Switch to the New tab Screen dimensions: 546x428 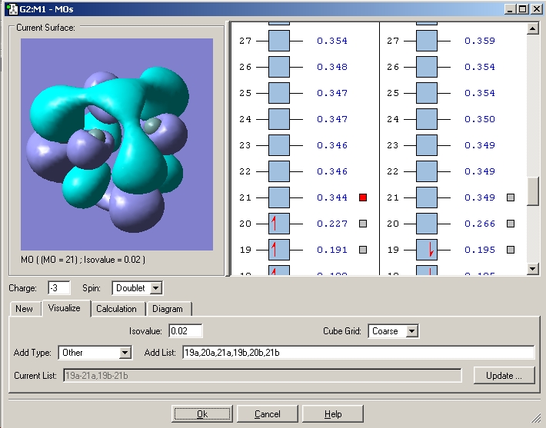(x=24, y=309)
